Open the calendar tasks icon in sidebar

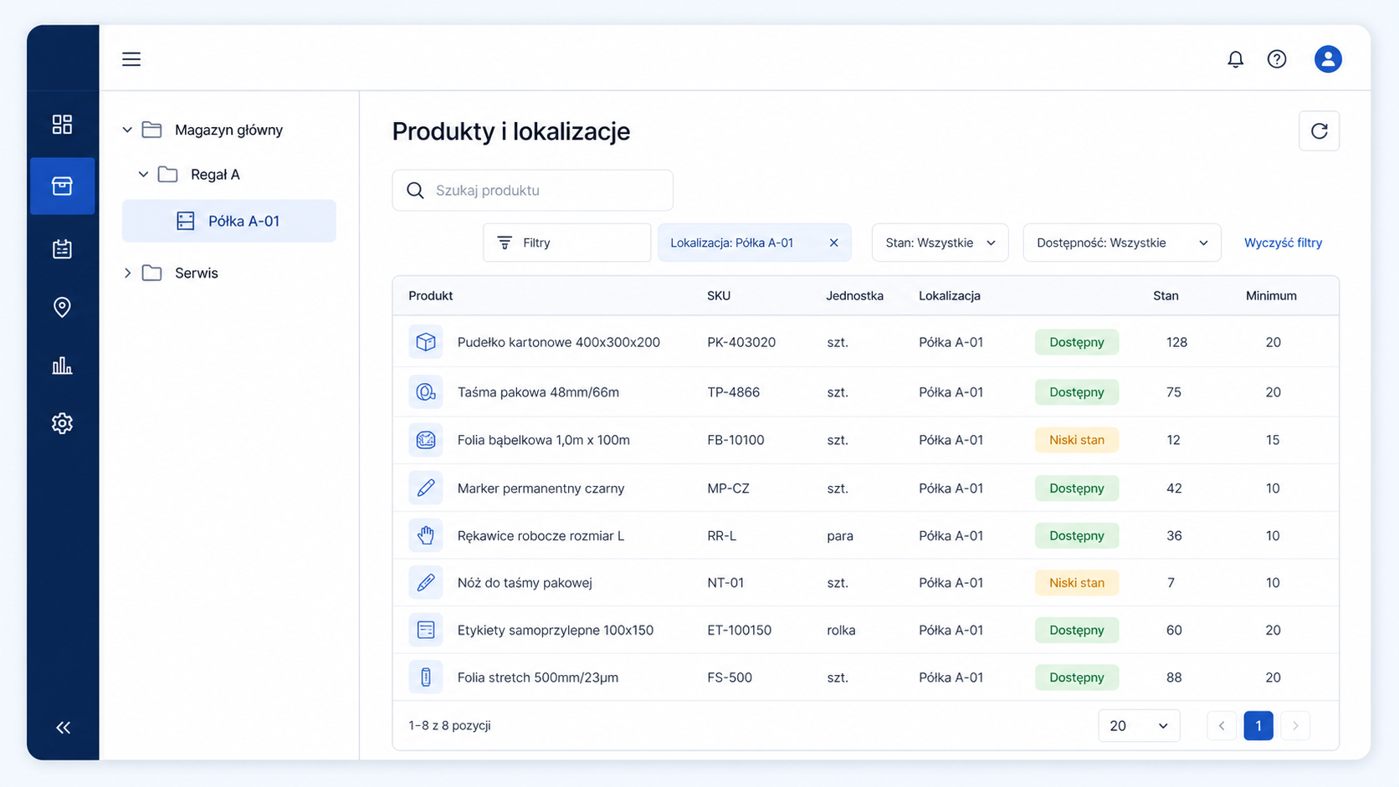(62, 248)
